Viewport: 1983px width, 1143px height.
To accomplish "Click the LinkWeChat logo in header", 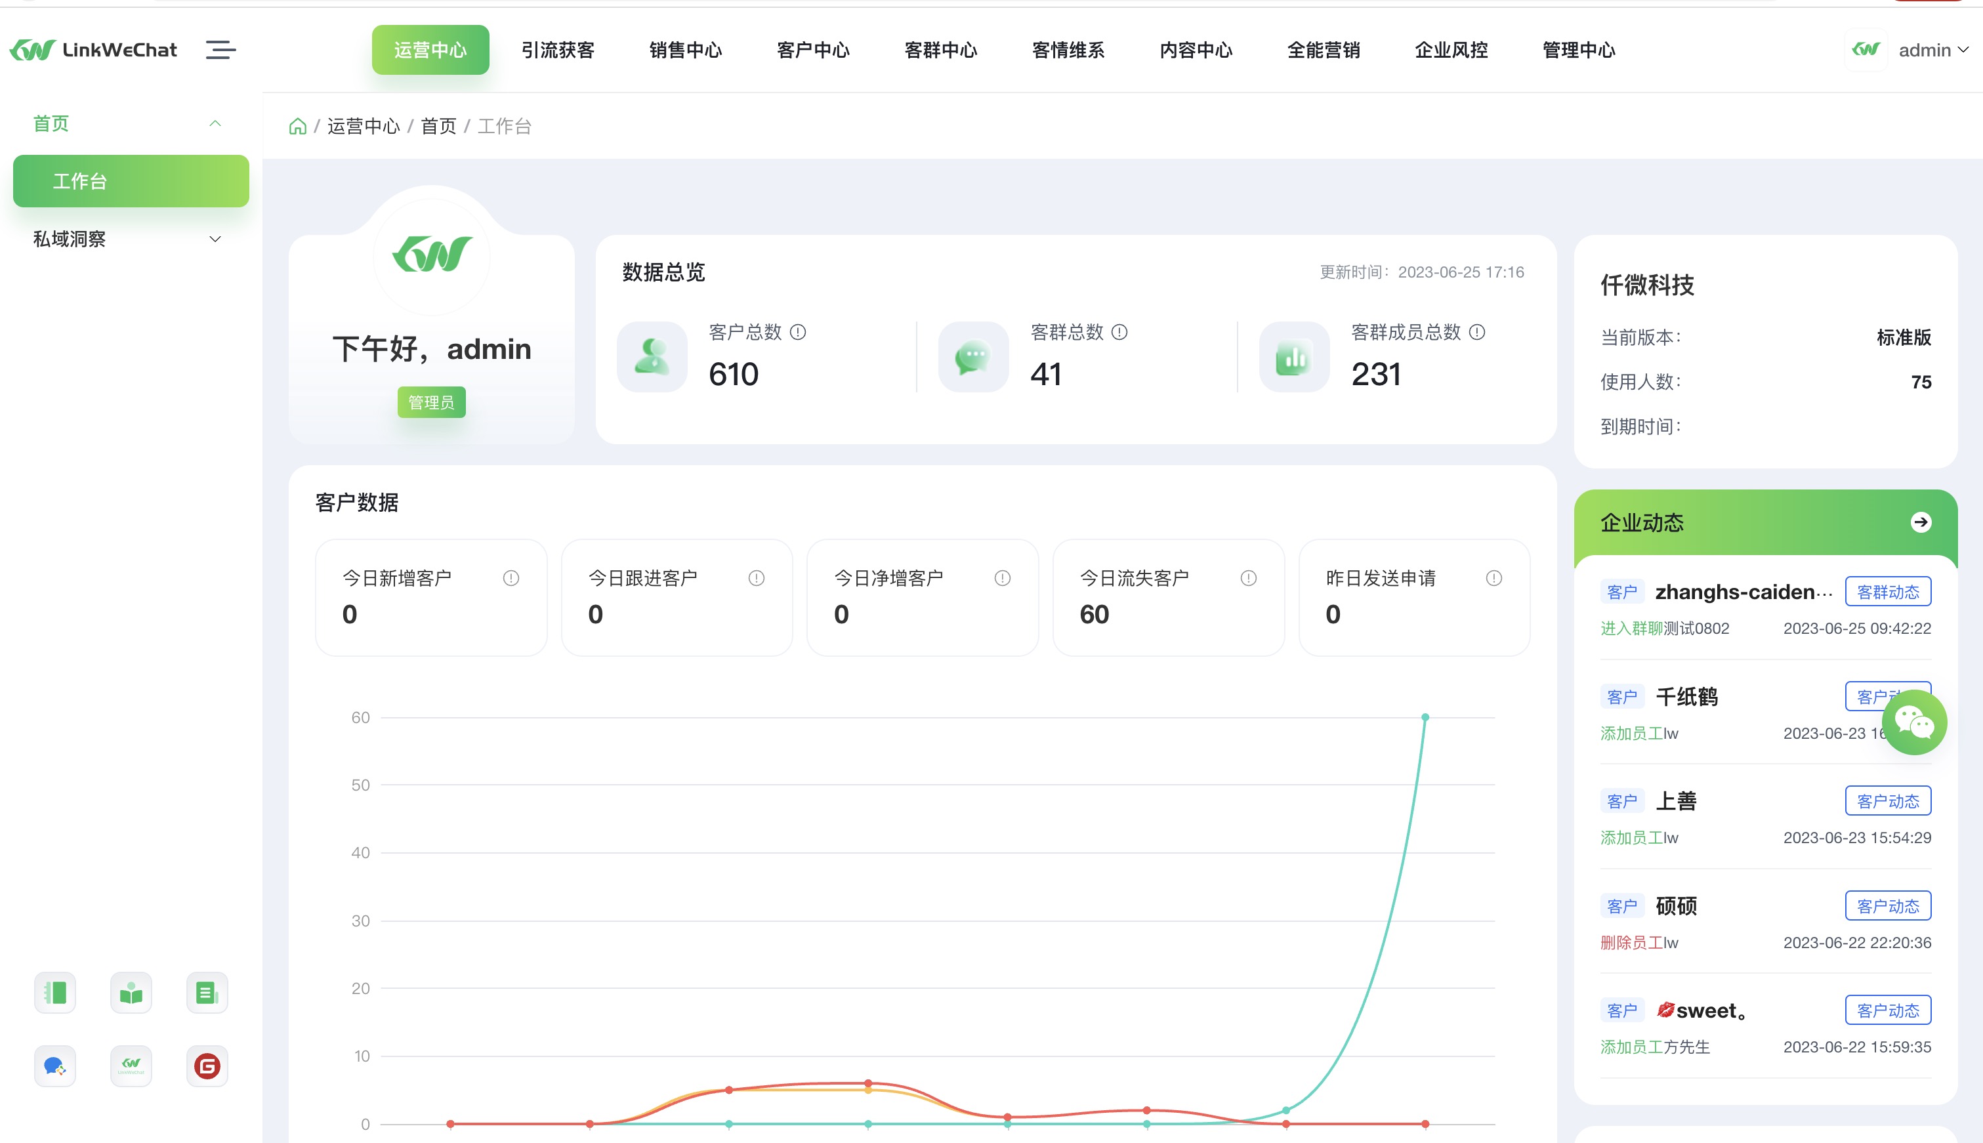I will [93, 51].
